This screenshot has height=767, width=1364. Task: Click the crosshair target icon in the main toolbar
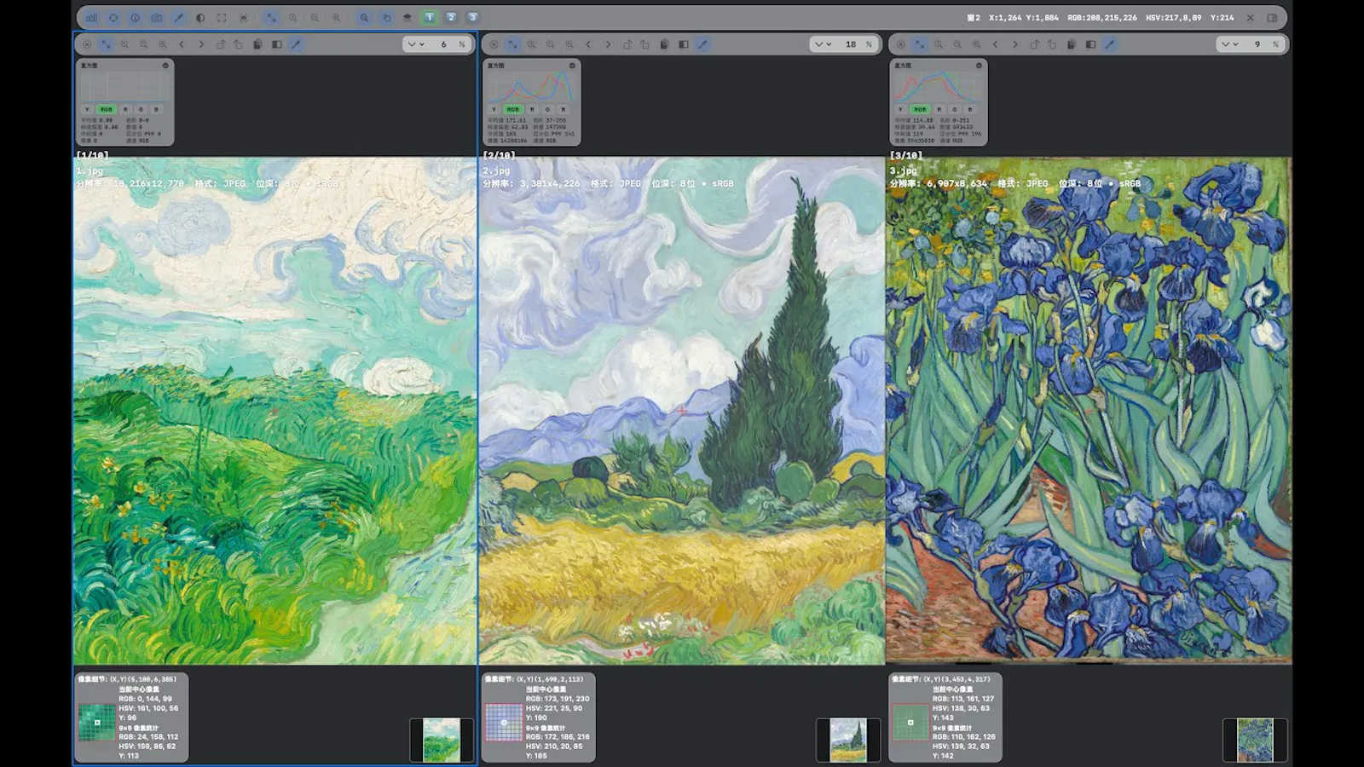(x=113, y=17)
